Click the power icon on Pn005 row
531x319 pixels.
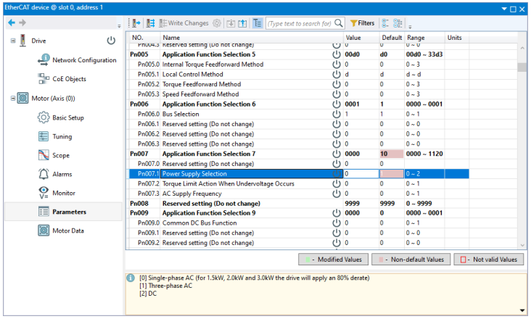[x=337, y=54]
